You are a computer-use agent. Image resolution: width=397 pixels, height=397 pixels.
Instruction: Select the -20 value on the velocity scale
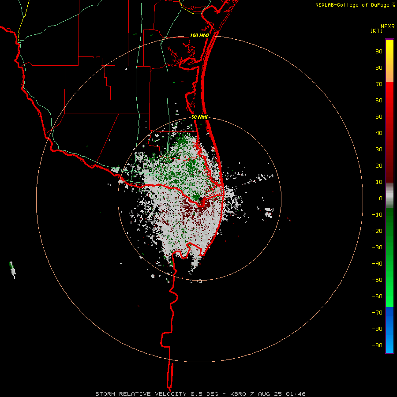point(377,231)
